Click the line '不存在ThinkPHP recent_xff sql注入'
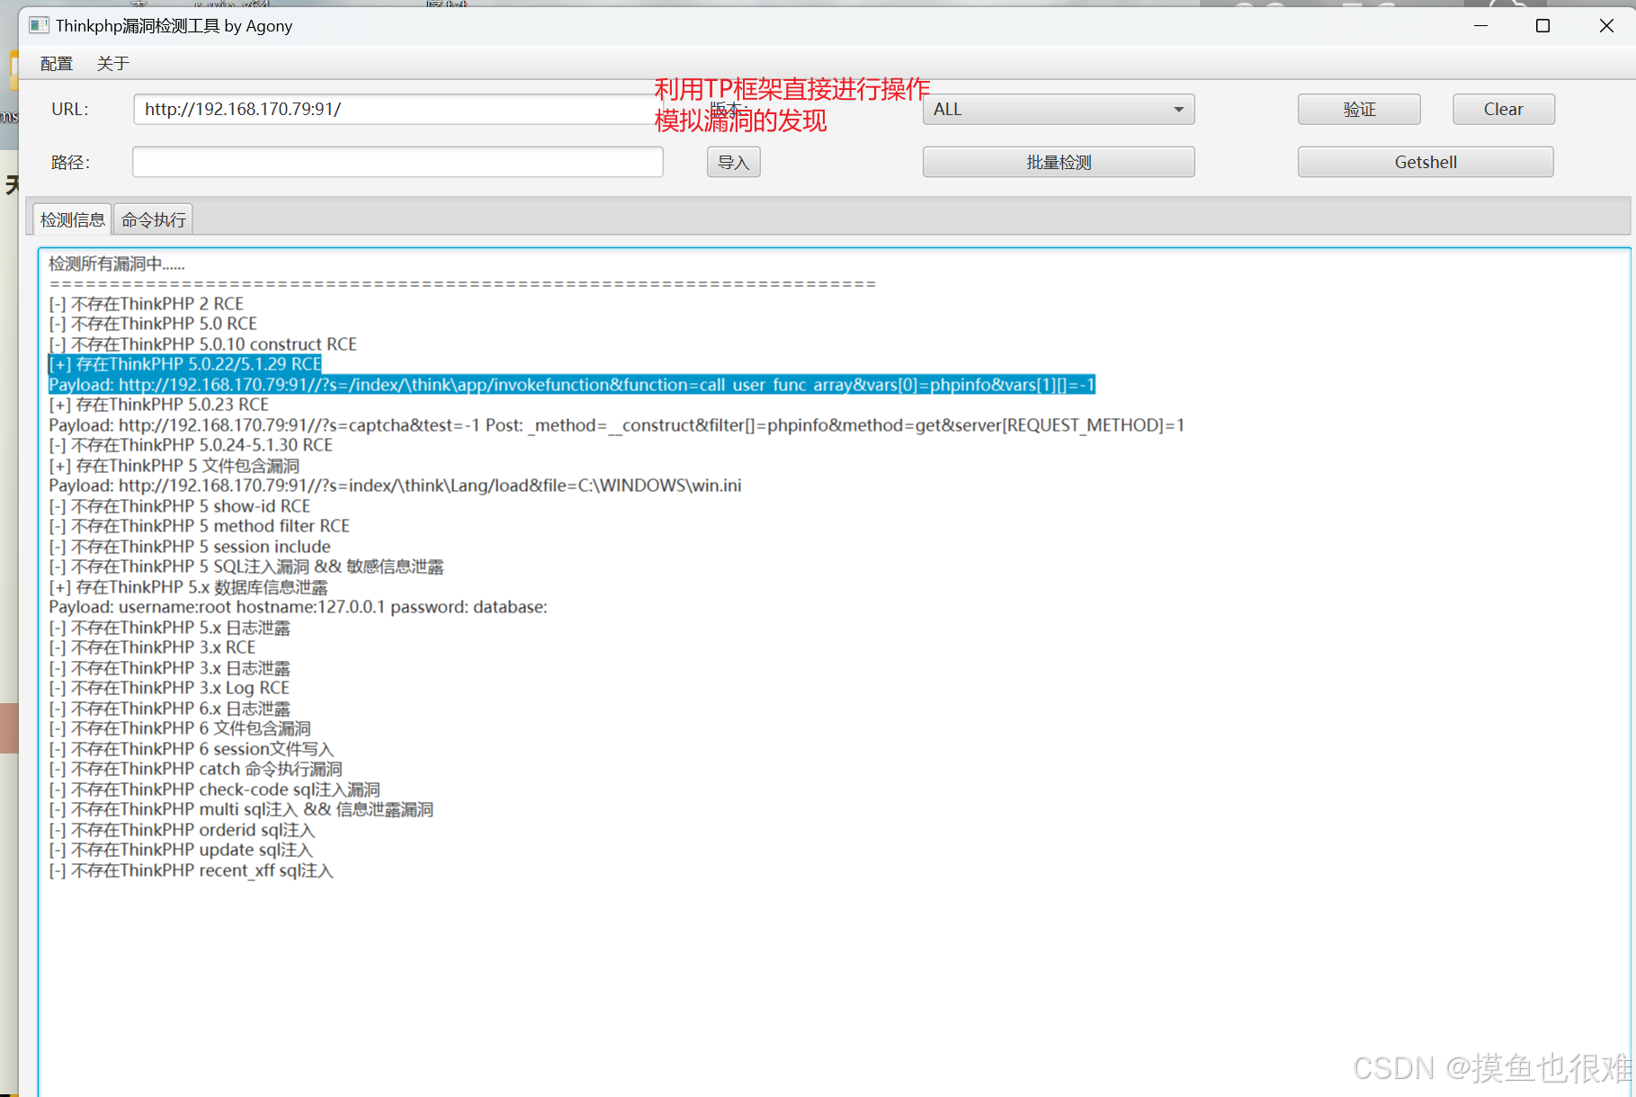 (x=192, y=870)
